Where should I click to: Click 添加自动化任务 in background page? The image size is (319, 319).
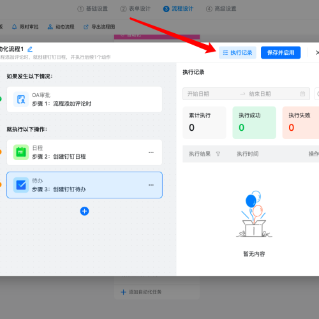[x=141, y=292]
